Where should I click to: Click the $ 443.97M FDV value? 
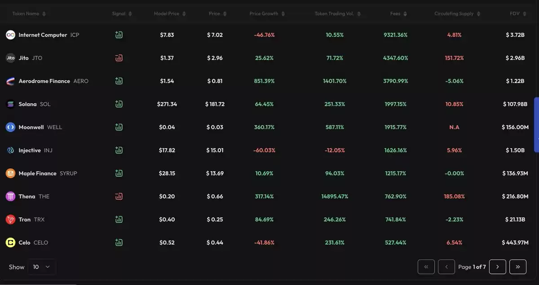pos(515,242)
